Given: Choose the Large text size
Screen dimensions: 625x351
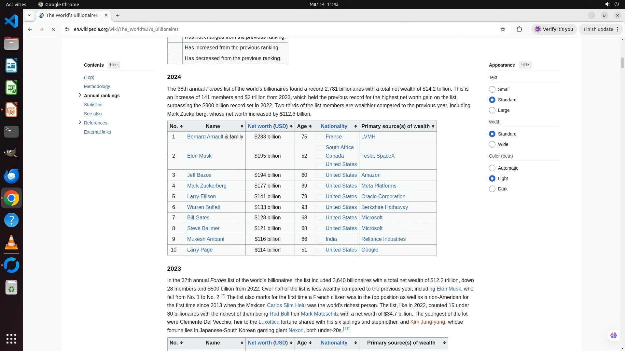Looking at the screenshot, I should 492,110.
